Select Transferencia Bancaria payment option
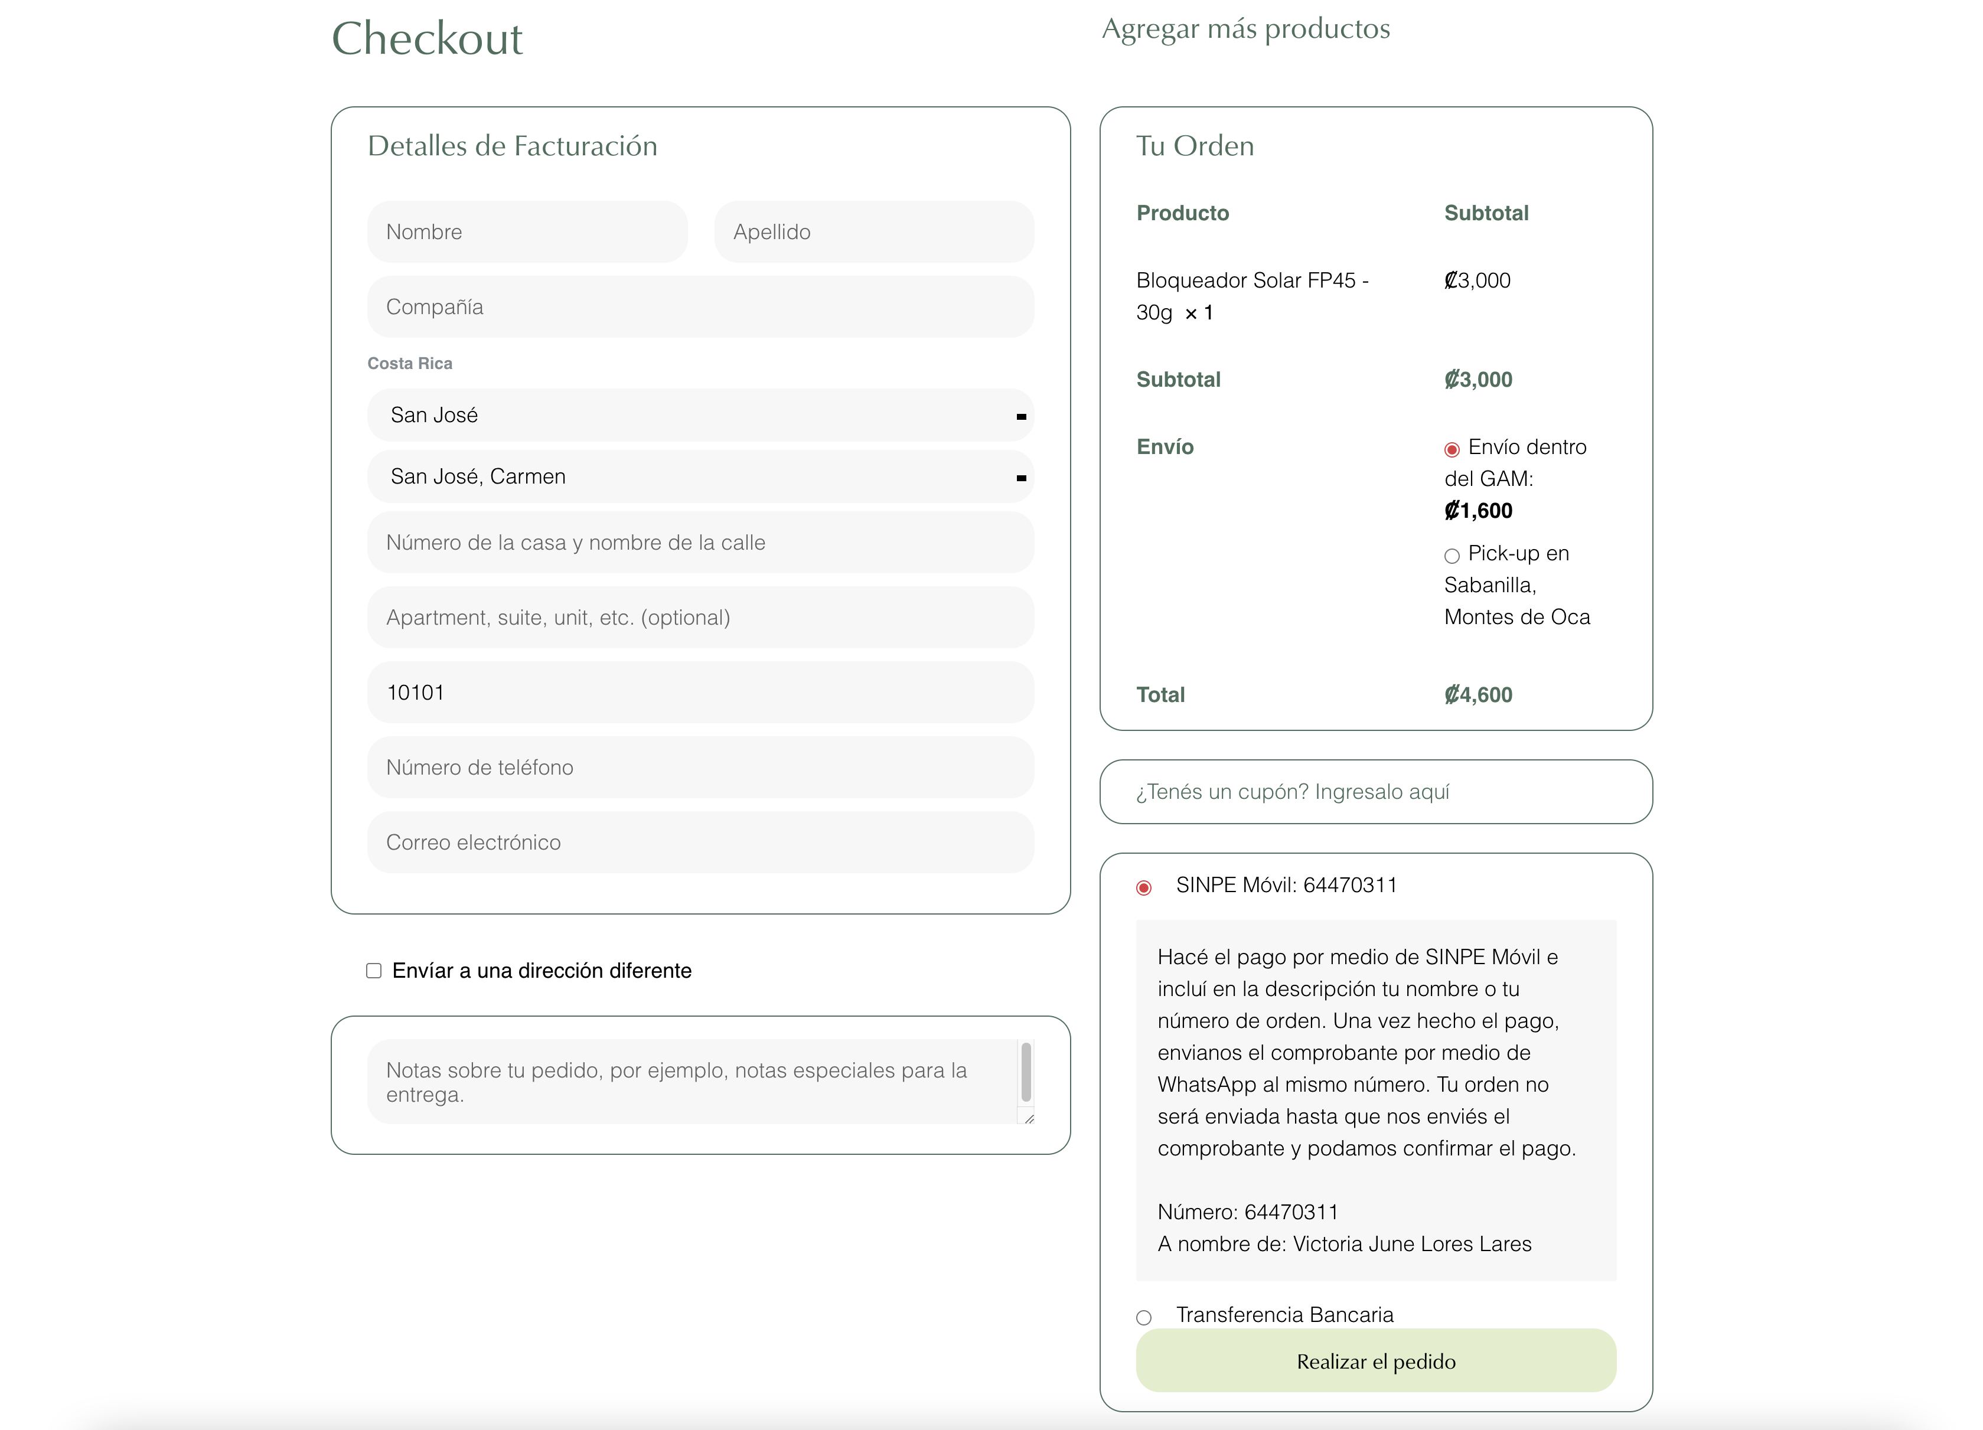The width and height of the screenshot is (1983, 1430). [x=1144, y=1317]
